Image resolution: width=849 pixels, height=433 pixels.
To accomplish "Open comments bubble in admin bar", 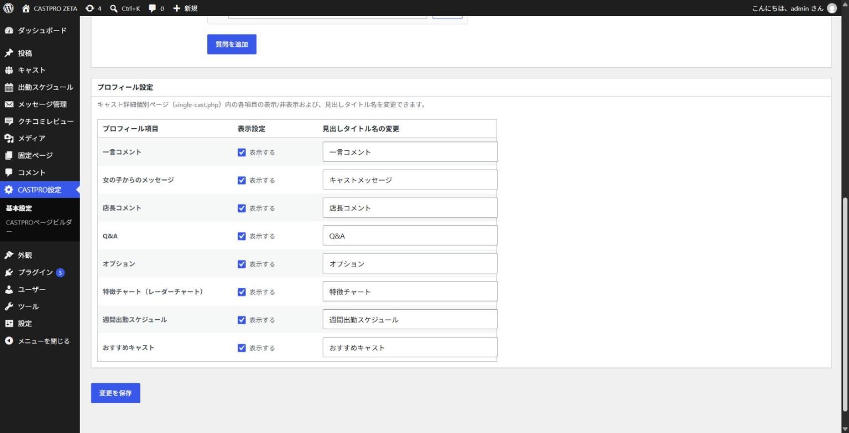I will (153, 8).
